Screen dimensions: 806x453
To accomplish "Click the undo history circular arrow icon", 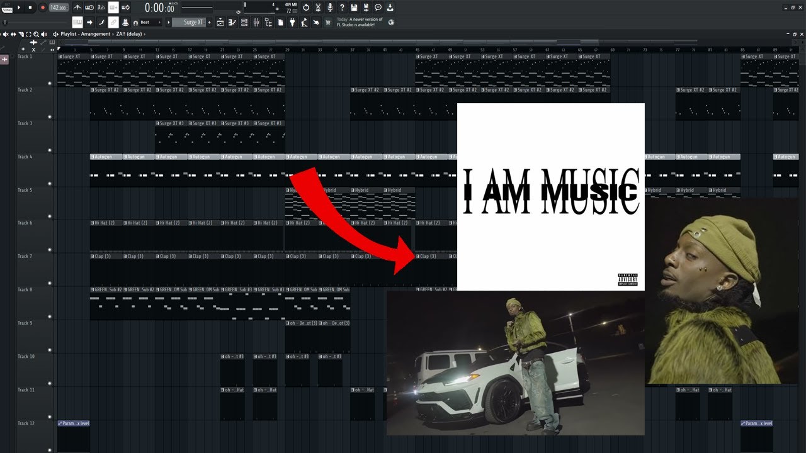I will click(x=306, y=8).
